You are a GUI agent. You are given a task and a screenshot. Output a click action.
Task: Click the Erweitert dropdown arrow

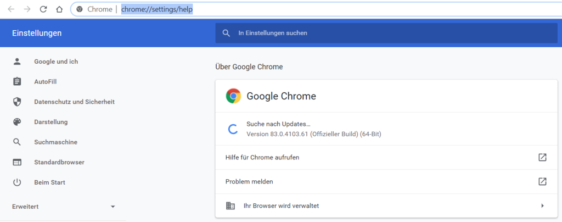click(x=113, y=207)
